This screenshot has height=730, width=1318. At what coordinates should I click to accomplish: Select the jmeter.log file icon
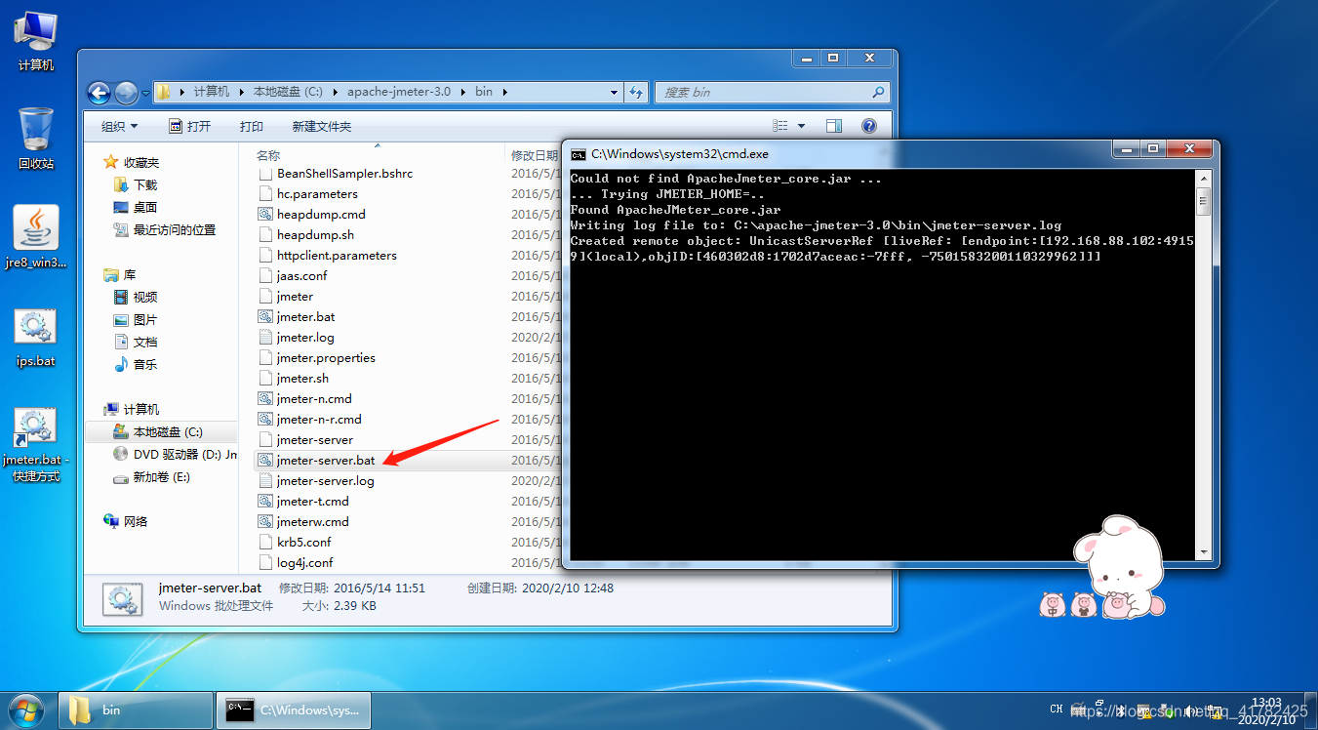point(264,337)
